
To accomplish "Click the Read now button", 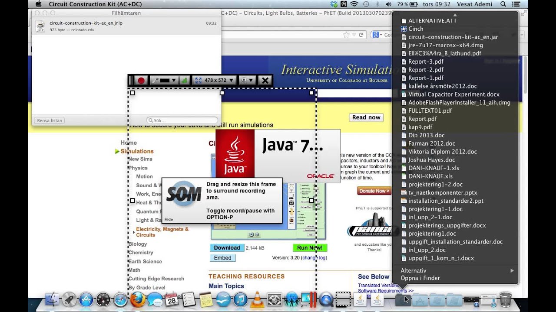I will tap(366, 117).
